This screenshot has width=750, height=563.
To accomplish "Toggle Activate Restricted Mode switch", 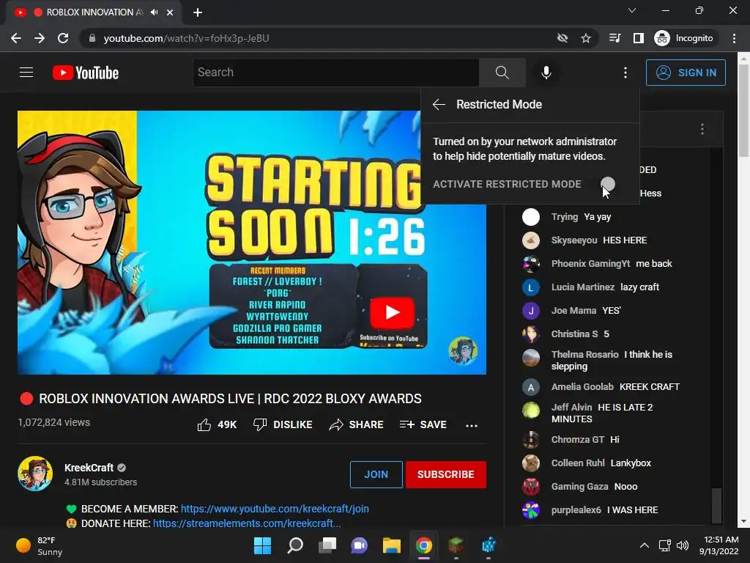I will point(607,184).
